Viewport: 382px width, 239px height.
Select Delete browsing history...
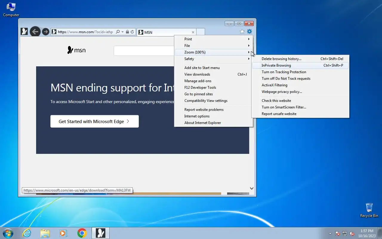tap(300, 59)
